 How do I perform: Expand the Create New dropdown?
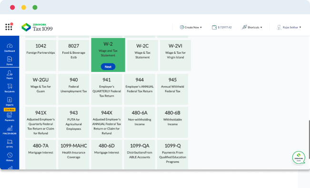click(191, 27)
